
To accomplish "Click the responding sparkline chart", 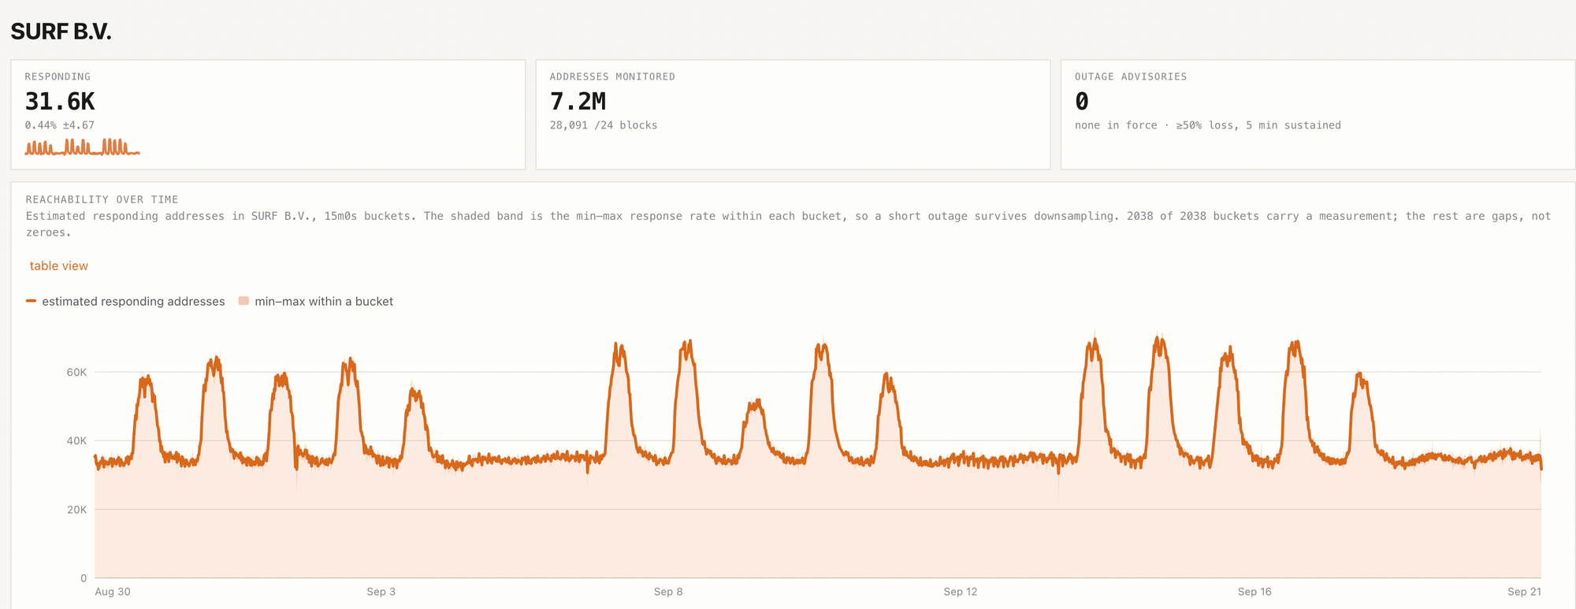I will [82, 147].
